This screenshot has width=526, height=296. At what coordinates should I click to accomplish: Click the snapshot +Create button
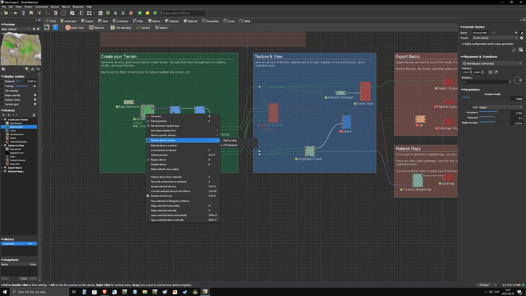[x=24, y=279]
